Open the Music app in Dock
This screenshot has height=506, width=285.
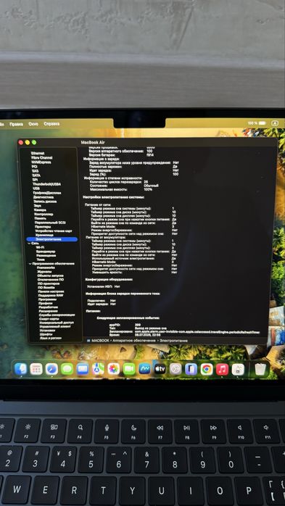click(x=222, y=369)
